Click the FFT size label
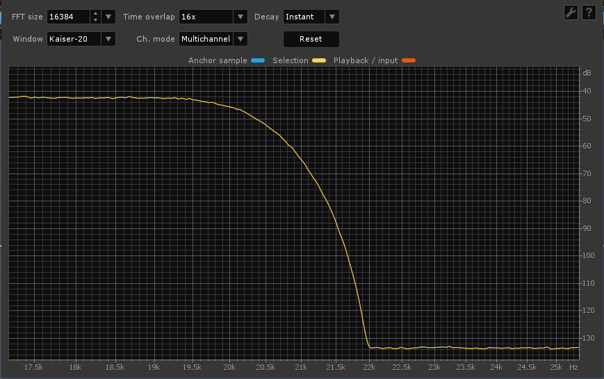Viewport: 604px width, 379px height. [27, 17]
